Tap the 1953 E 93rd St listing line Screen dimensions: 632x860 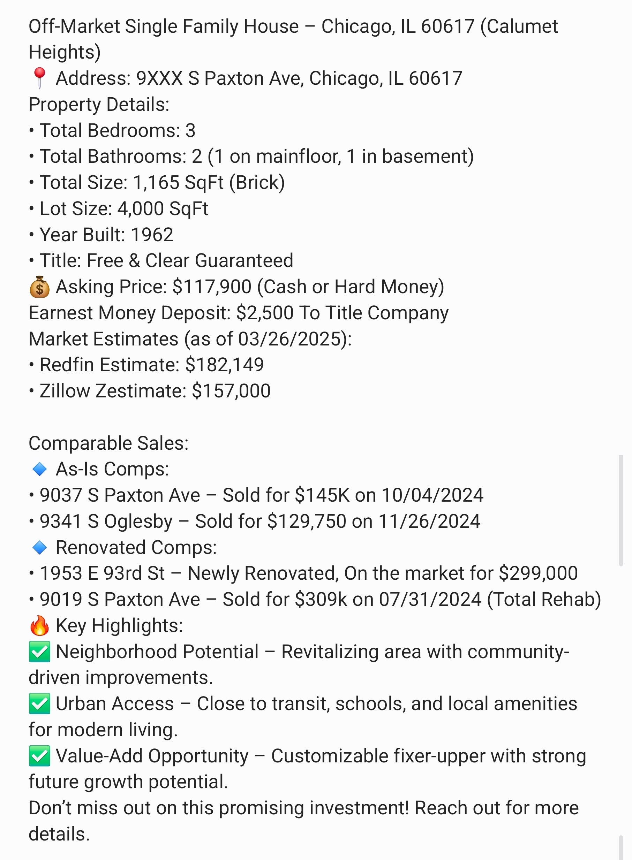click(303, 573)
